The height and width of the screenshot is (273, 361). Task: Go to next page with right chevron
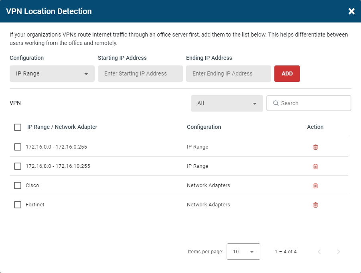[338, 252]
